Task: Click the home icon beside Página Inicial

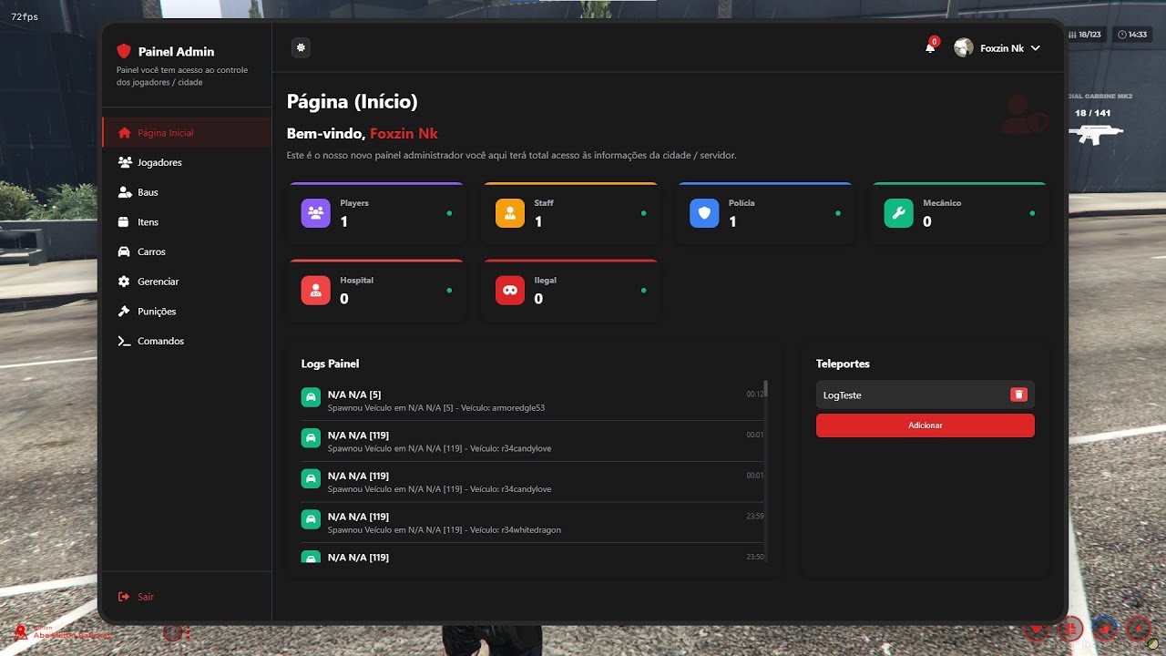Action: point(124,132)
